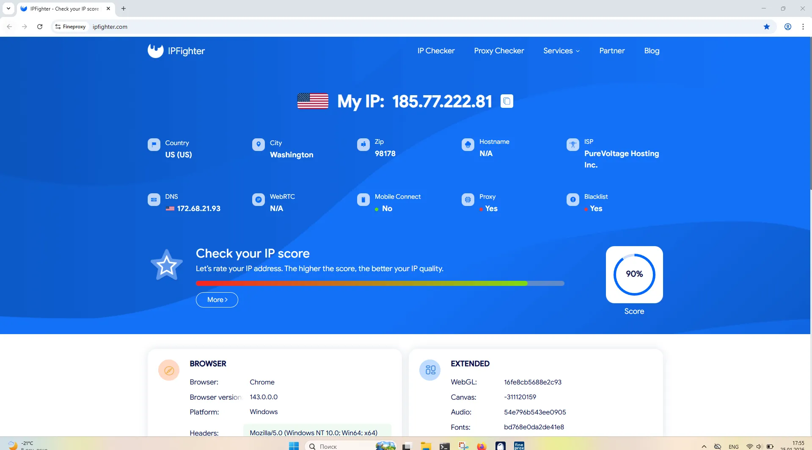This screenshot has height=450, width=812.
Task: Click the IP address 185.77.222.81
Action: tap(442, 102)
